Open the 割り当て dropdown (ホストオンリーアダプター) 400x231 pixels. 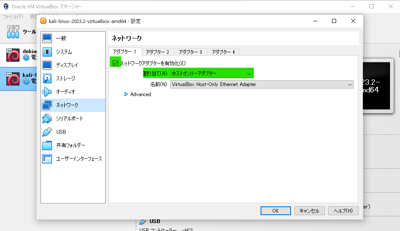point(211,74)
